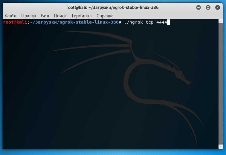
Task: Open the Вид menu
Action: pos(45,16)
